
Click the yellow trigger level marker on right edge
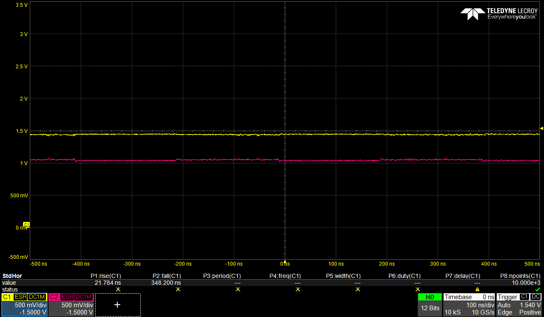click(541, 128)
